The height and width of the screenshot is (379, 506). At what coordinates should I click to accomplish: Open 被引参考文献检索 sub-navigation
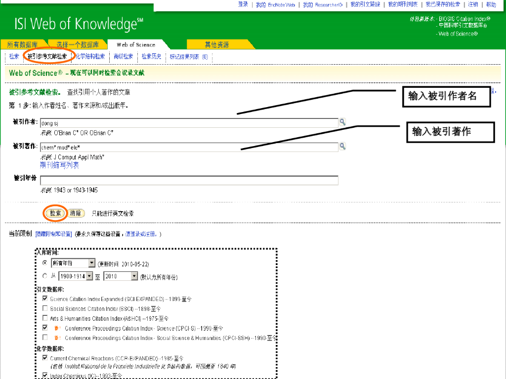[x=47, y=56]
